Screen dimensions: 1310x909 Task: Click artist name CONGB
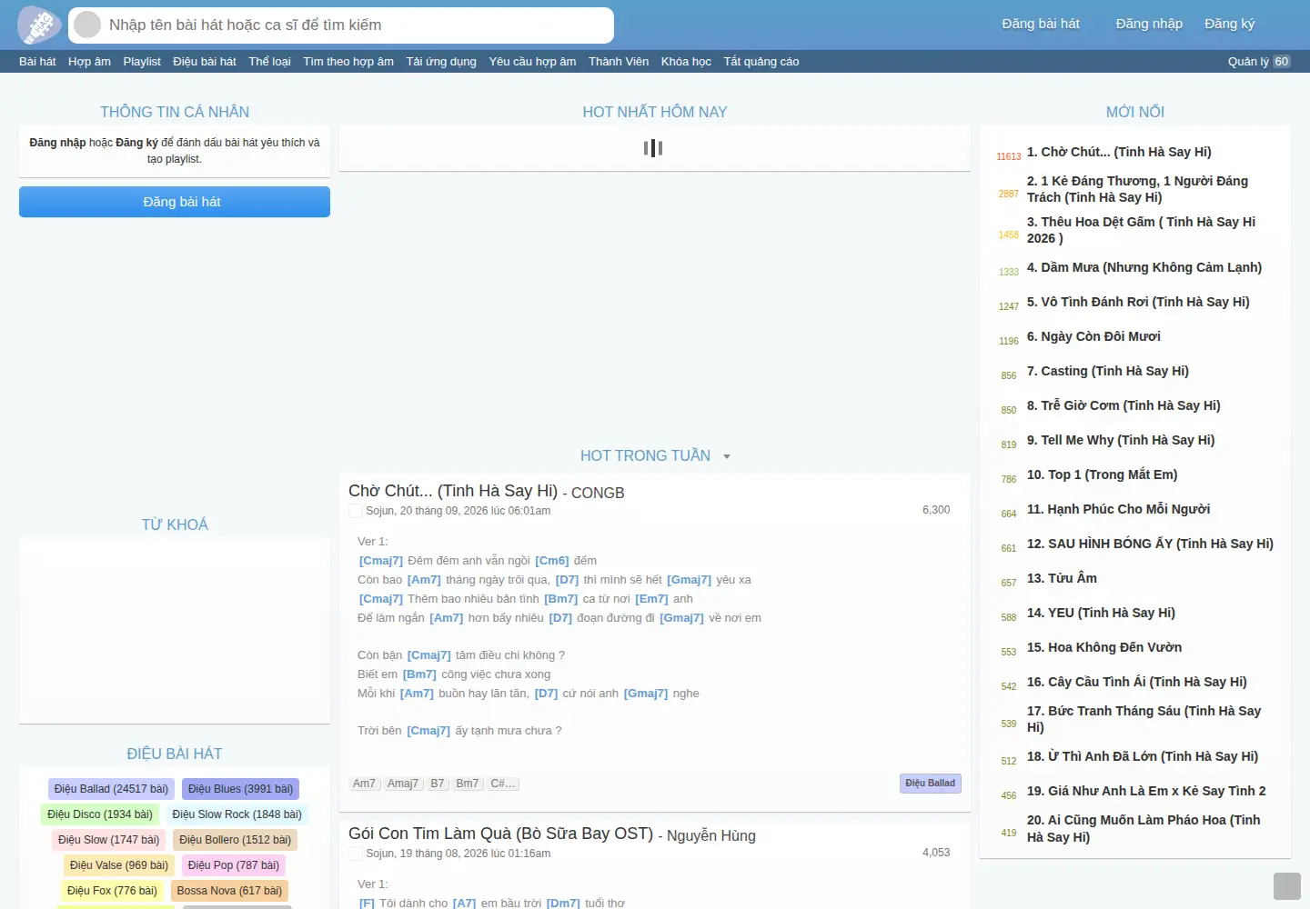pyautogui.click(x=598, y=493)
